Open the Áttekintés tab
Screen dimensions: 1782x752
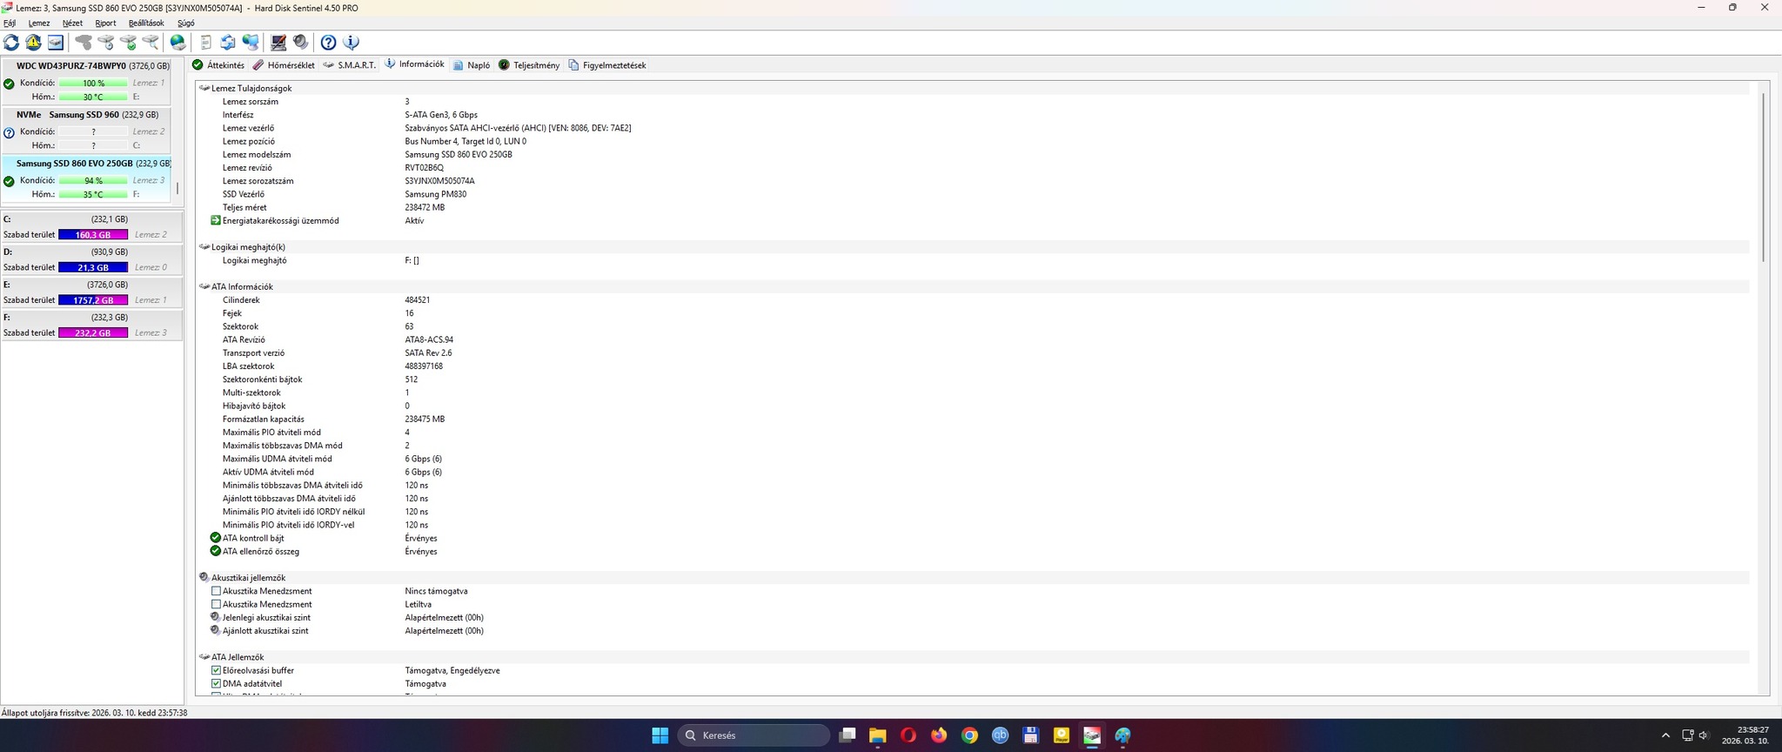[x=218, y=65]
